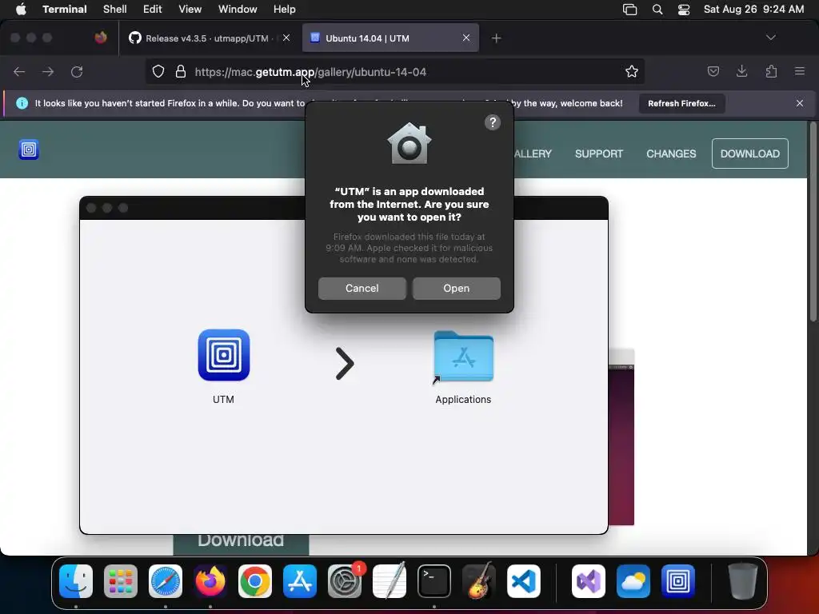819x614 pixels.
Task: Save page to Pocket
Action: click(713, 71)
